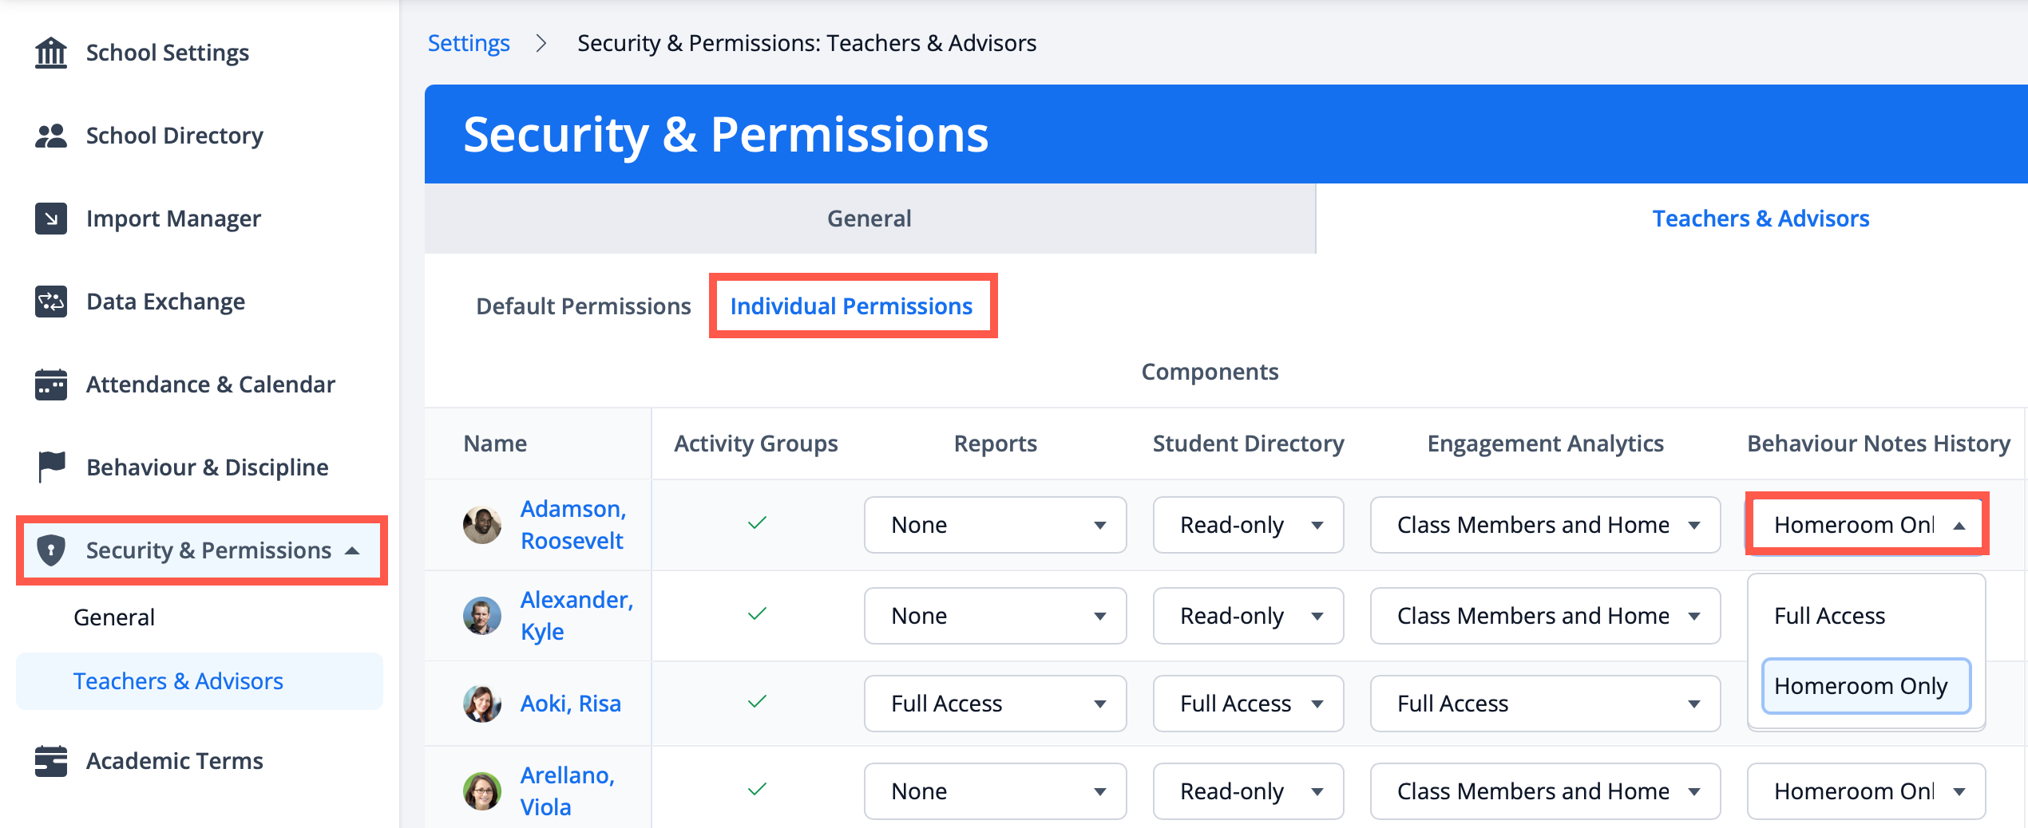Click the Behaviour & Discipline flag icon
The image size is (2028, 828).
[x=51, y=467]
